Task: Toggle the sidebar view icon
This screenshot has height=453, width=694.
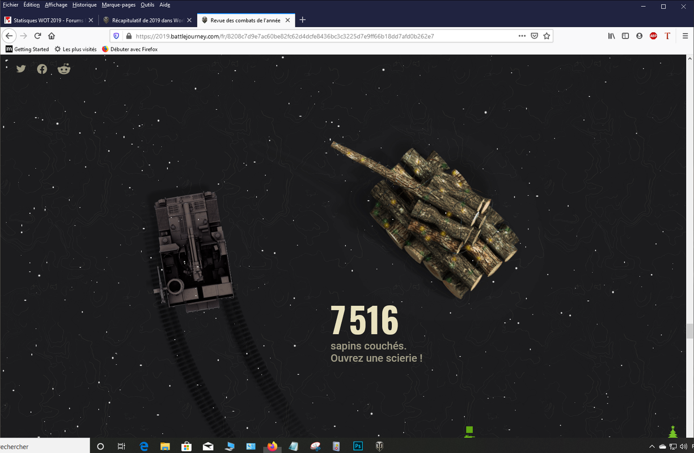Action: pyautogui.click(x=625, y=36)
